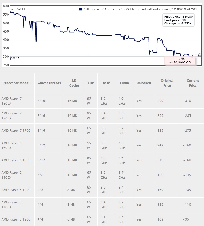Click the ~310 current price cell
Viewport: 204px width, 226px height.
pyautogui.click(x=187, y=101)
